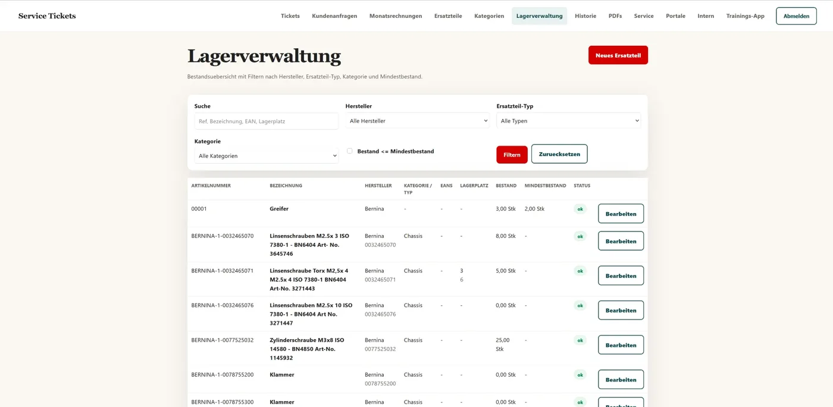Go to the Intern section

[x=706, y=16]
